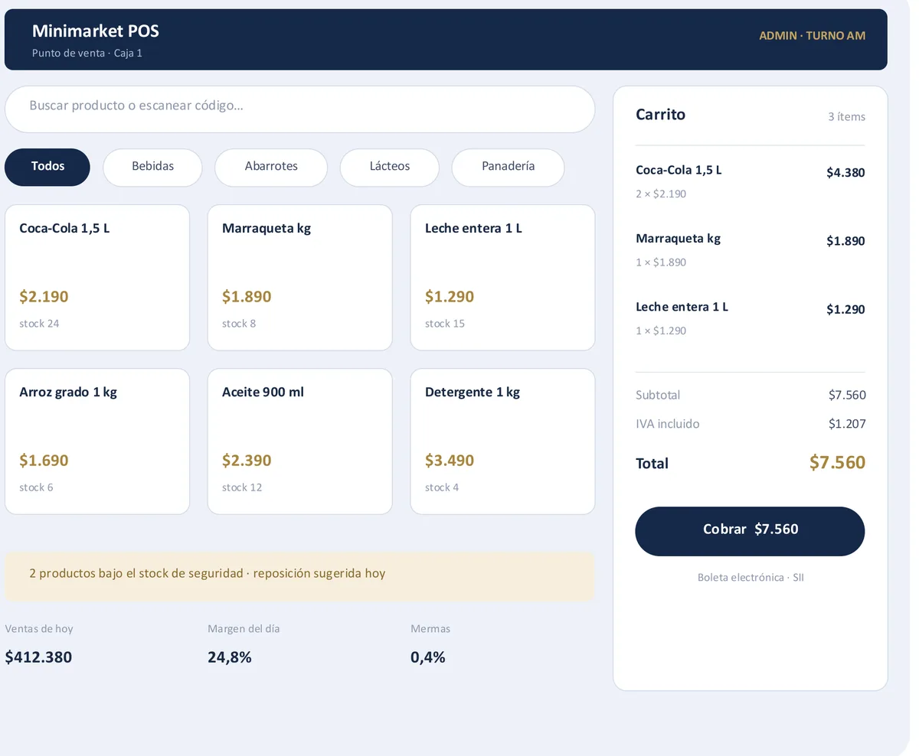Click the ADMIN · TURNO AM label
This screenshot has height=756, width=919.
pos(812,36)
